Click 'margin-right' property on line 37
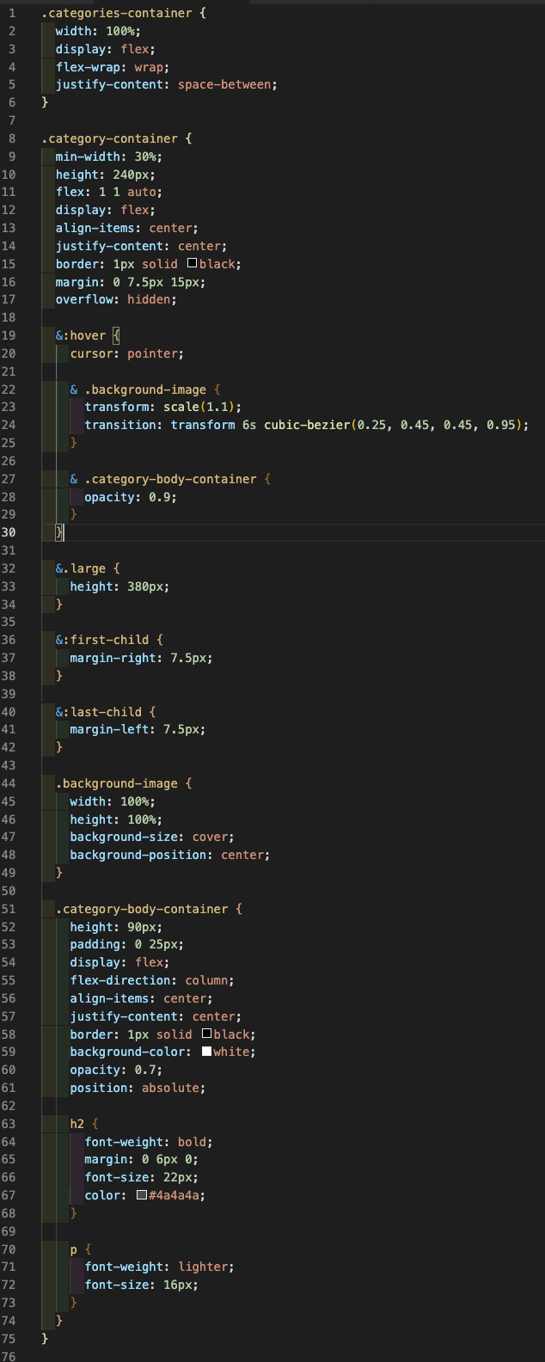The image size is (545, 1362). click(113, 658)
